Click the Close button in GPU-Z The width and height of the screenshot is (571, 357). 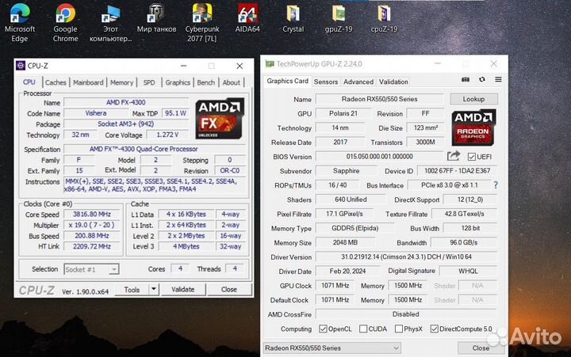[x=481, y=348]
